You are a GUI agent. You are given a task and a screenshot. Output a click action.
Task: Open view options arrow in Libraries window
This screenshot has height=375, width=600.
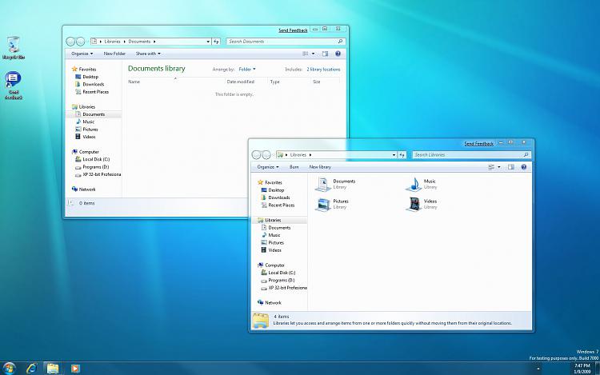coord(499,167)
